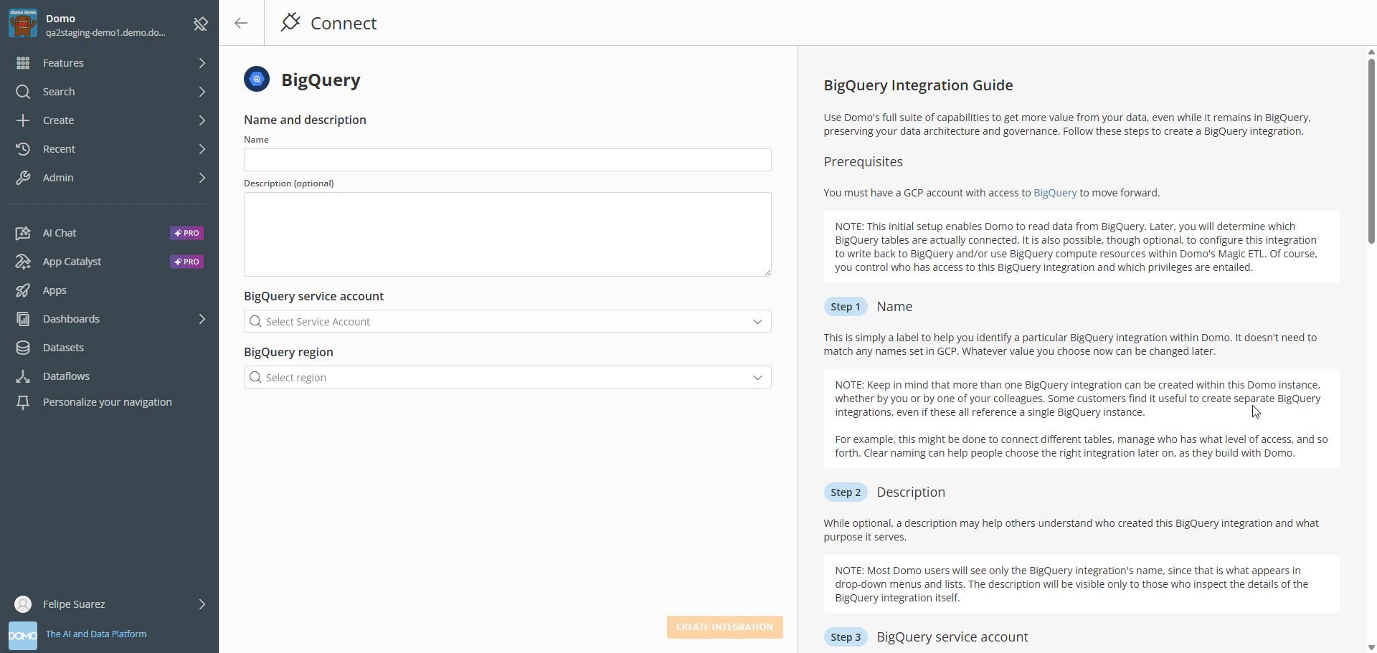Click search icon in service account field
This screenshot has width=1377, height=653.
(255, 321)
